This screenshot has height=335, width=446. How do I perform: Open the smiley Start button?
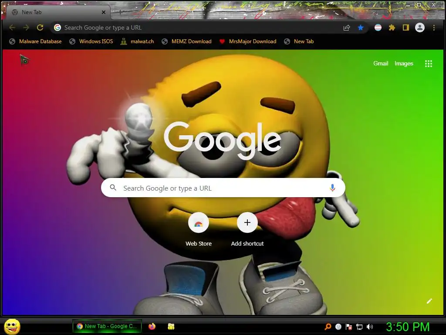click(x=12, y=326)
